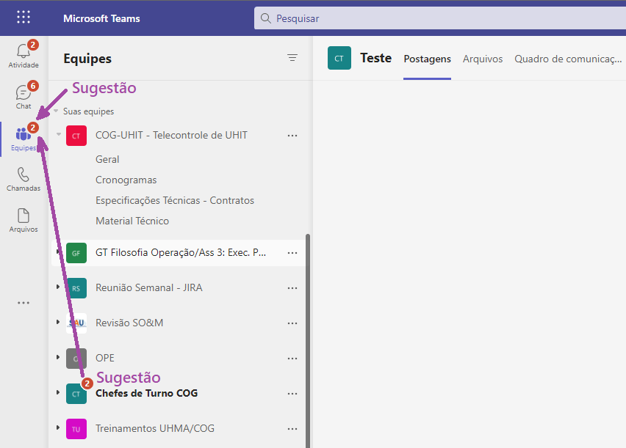Open more options for Chefes de Turno COG
Screen dimensions: 626x448
click(292, 394)
